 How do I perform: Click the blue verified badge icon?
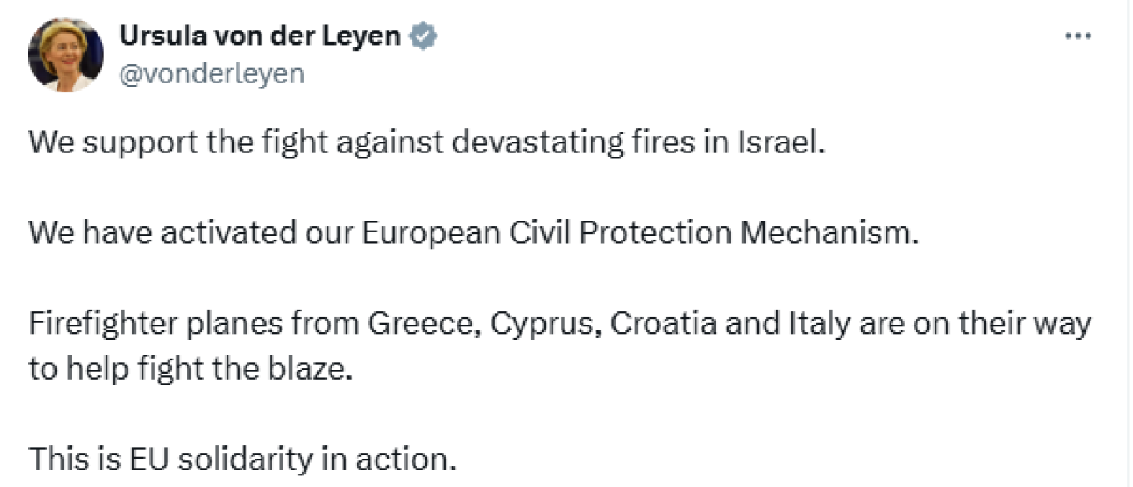tap(425, 37)
